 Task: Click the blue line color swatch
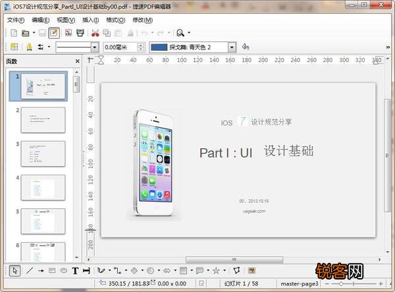[x=159, y=47]
